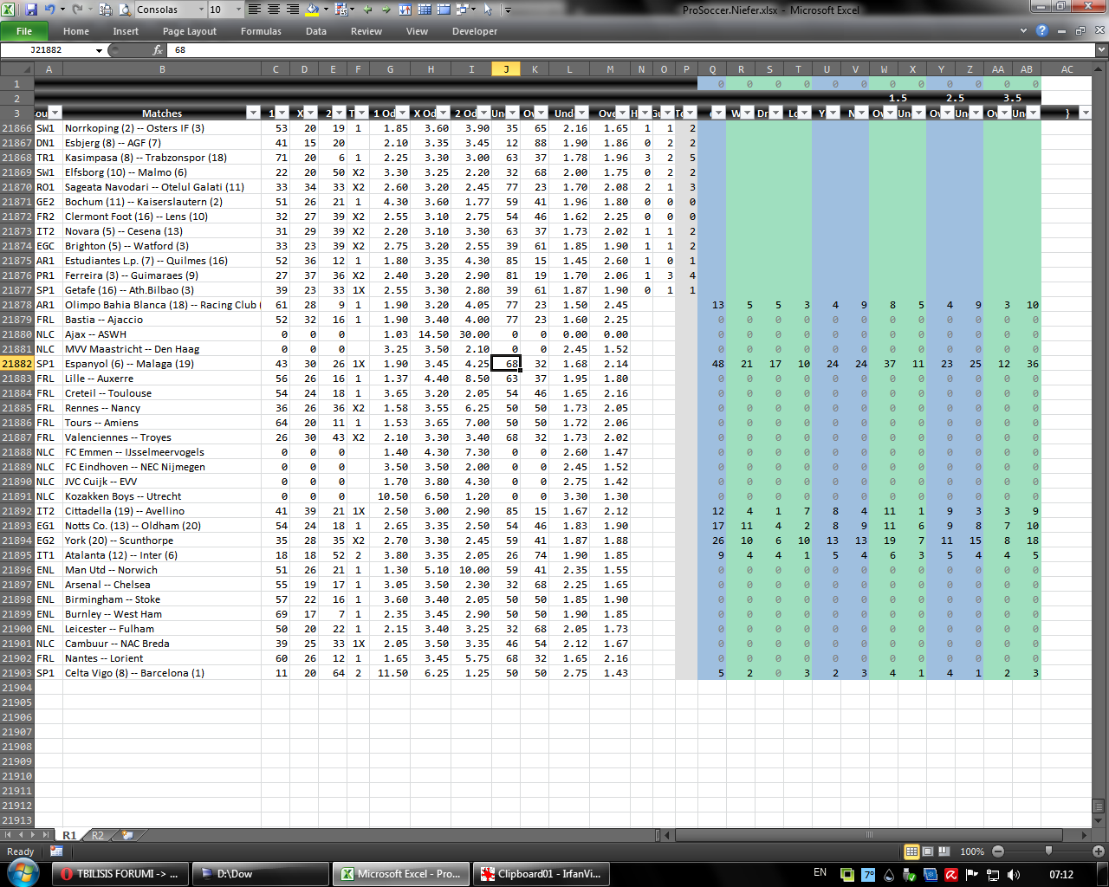
Task: Apply the yellow Fill Color bucket
Action: 312,10
